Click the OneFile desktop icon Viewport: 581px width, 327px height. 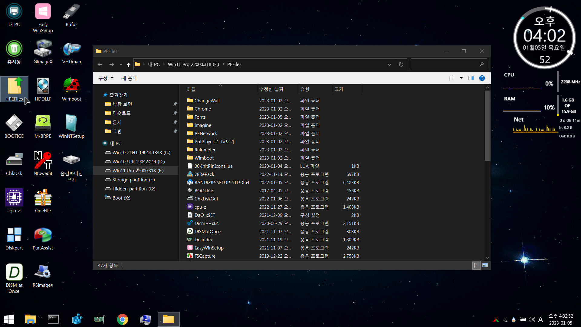(x=43, y=201)
